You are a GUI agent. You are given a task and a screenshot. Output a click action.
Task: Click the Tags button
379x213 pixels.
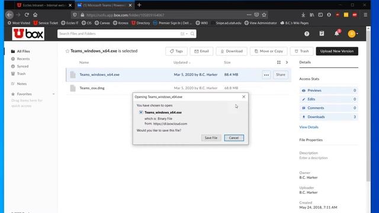(176, 51)
